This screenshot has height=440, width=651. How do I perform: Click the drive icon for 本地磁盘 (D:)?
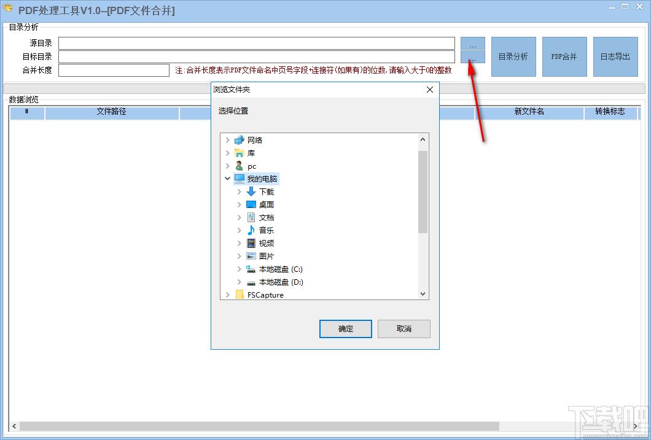pos(251,282)
